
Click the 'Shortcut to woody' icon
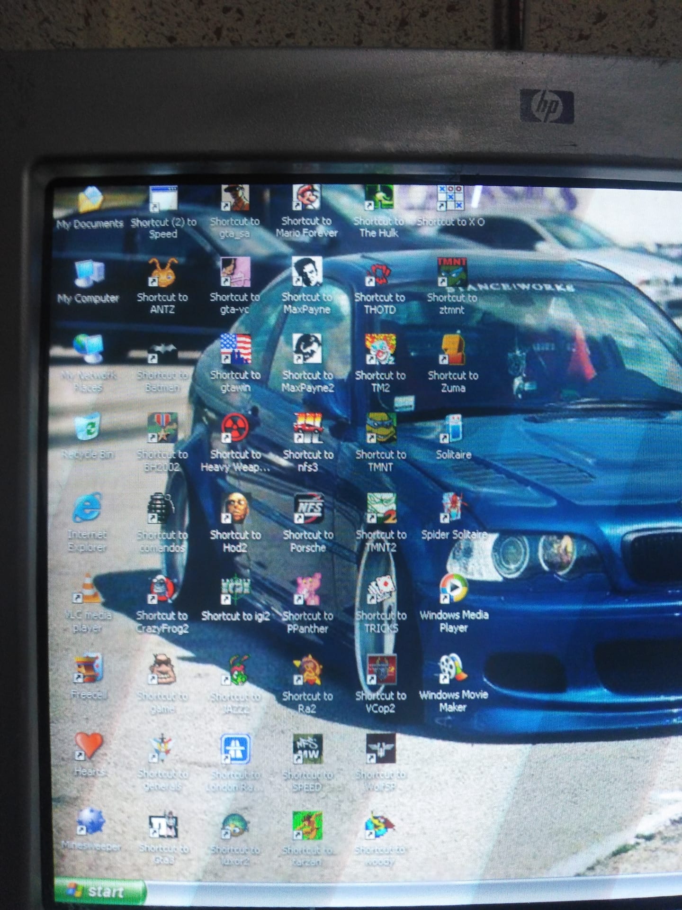380,825
